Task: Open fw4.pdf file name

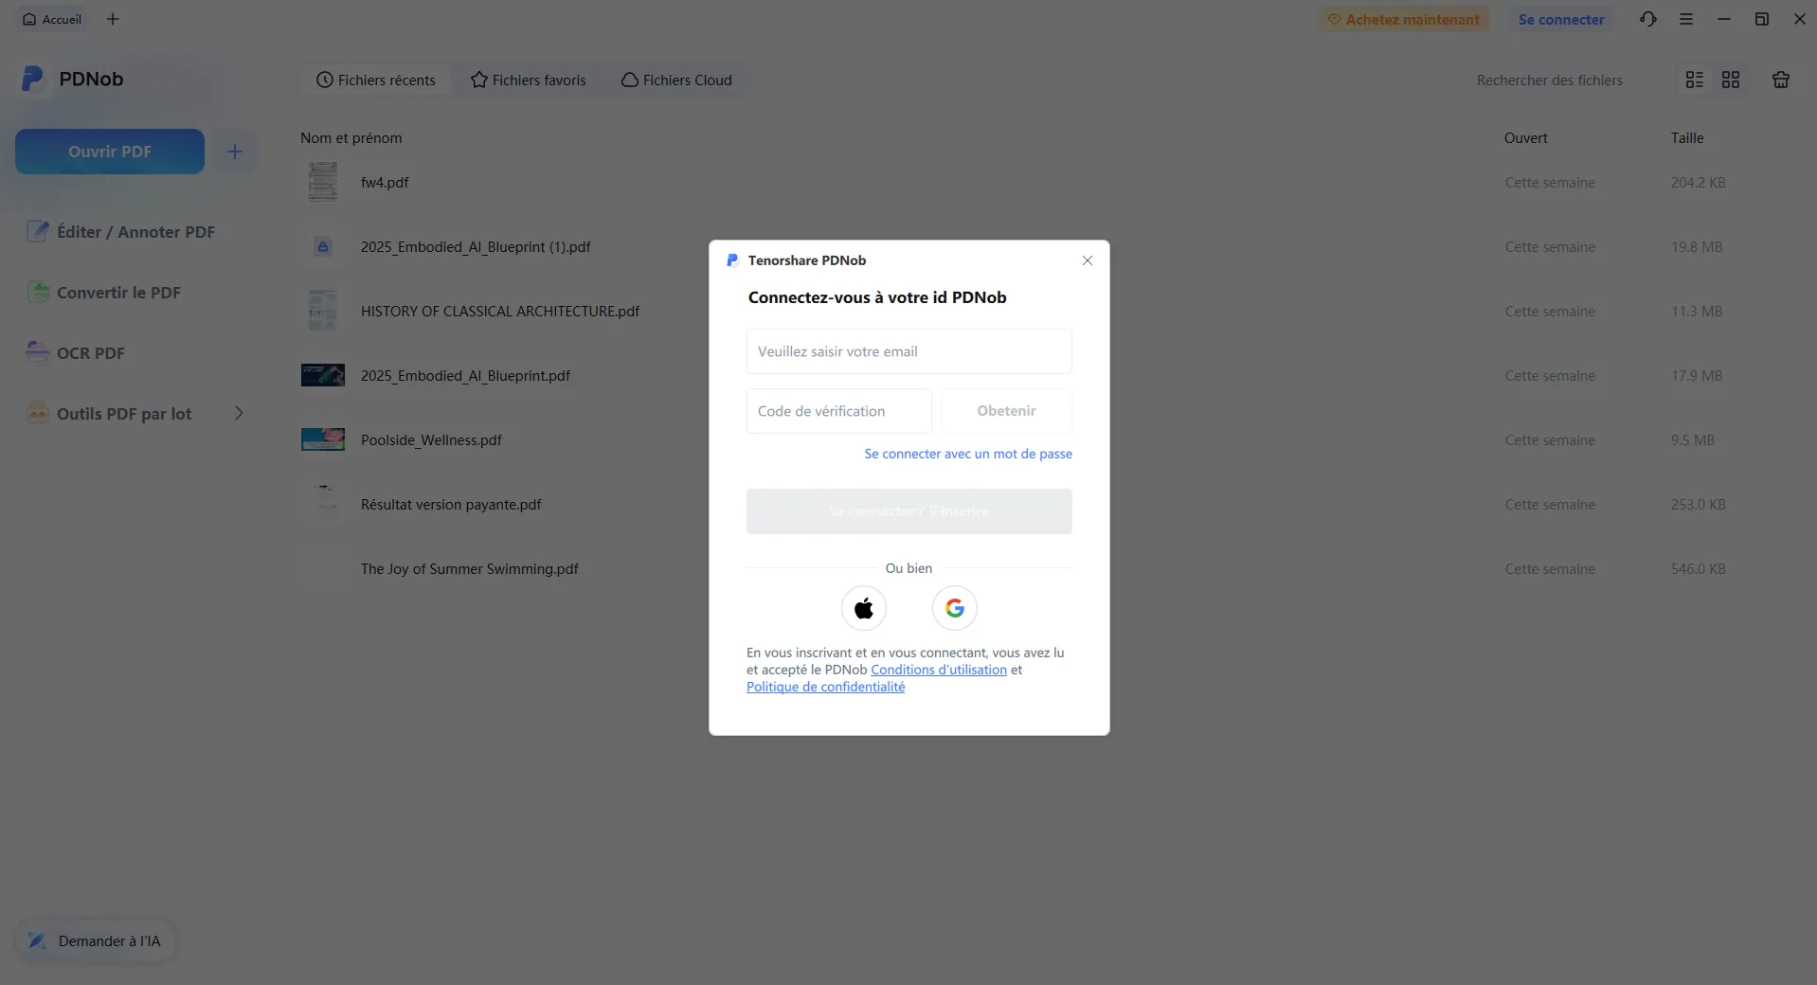Action: 385,183
